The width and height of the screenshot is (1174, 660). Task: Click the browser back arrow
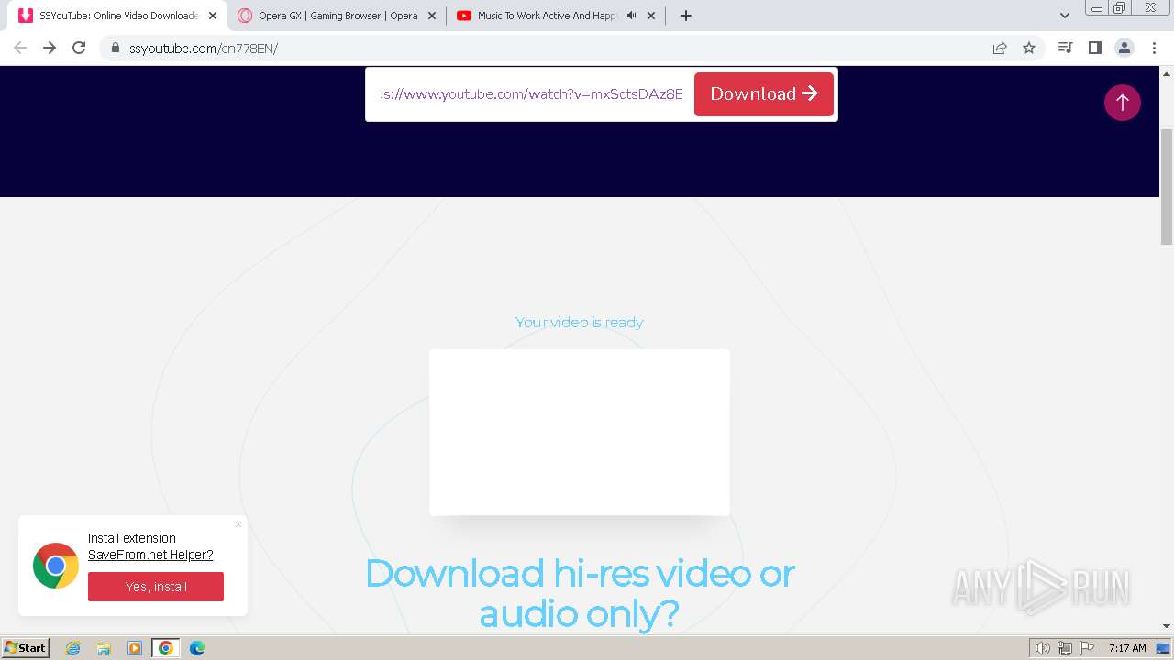(x=20, y=48)
